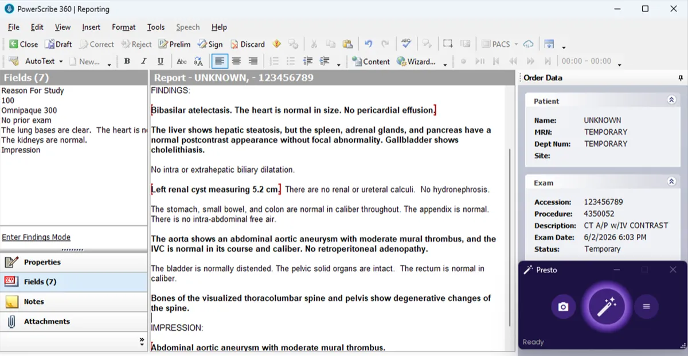
Task: Open overflow arrow after Wizard...
Action: coord(445,64)
